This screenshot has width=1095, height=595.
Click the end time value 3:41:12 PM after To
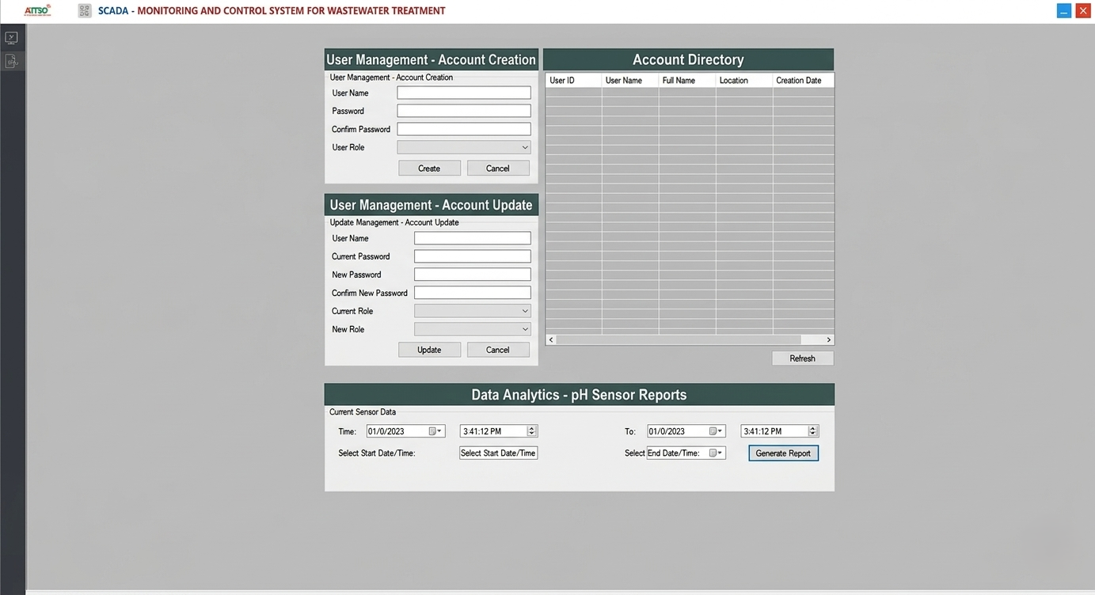tap(763, 432)
